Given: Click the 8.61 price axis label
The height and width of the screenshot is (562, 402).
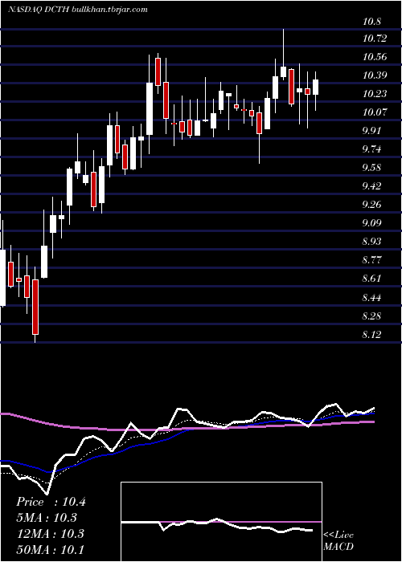Looking at the screenshot, I should point(371,278).
